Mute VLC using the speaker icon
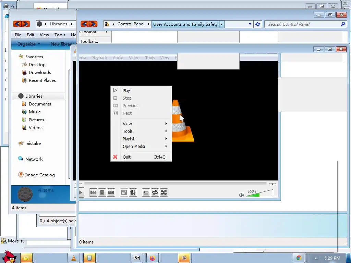This screenshot has width=351, height=263. click(x=241, y=195)
